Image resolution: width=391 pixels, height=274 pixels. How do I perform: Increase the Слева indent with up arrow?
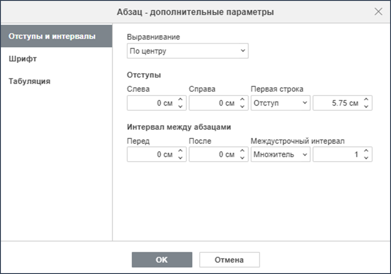click(180, 99)
